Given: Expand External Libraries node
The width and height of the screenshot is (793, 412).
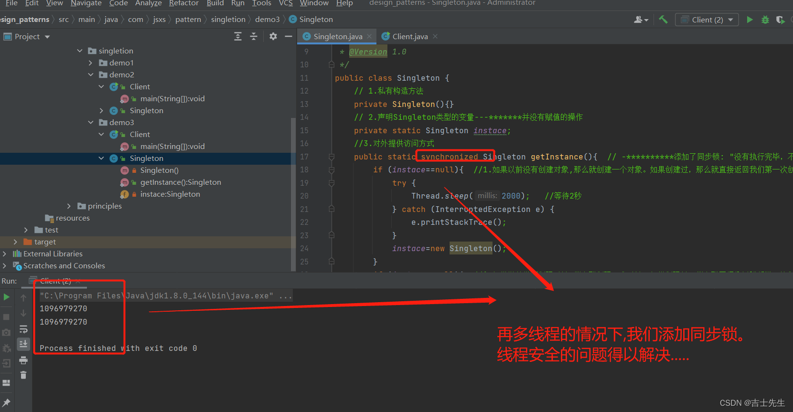Looking at the screenshot, I should pyautogui.click(x=5, y=254).
